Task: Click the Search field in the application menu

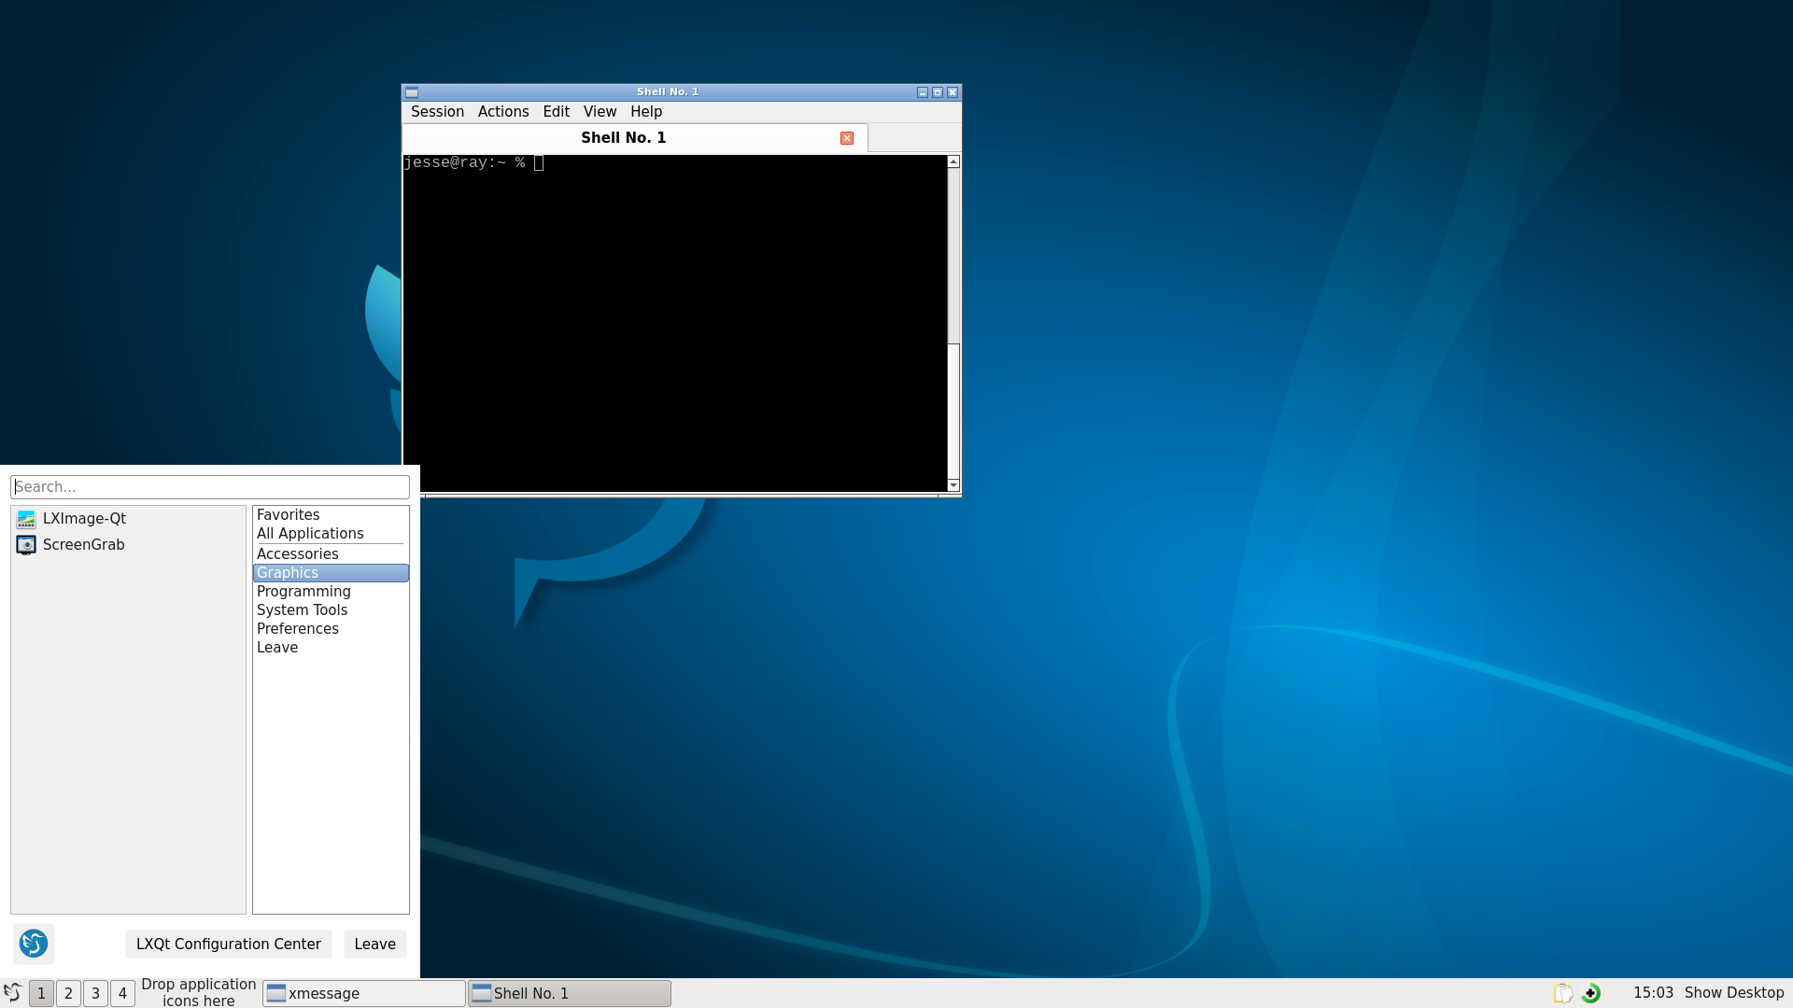Action: pyautogui.click(x=210, y=487)
